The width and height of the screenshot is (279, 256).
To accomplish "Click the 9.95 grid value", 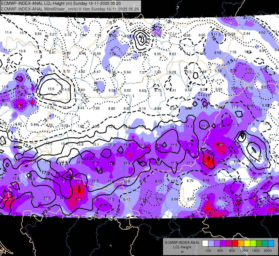I will pos(202,35).
